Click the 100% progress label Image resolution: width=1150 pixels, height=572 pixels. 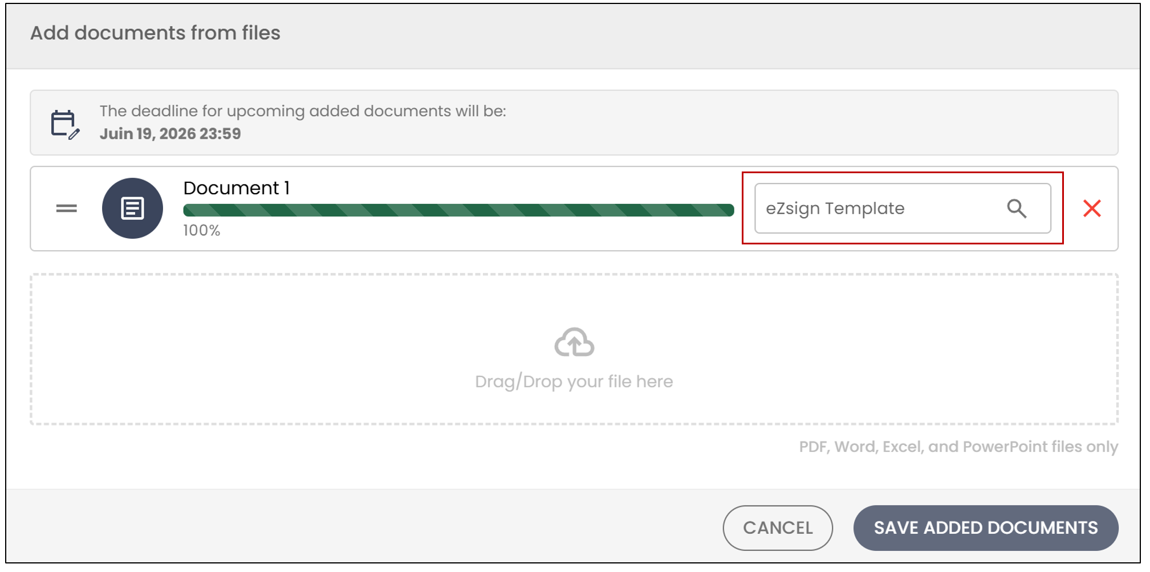tap(201, 230)
